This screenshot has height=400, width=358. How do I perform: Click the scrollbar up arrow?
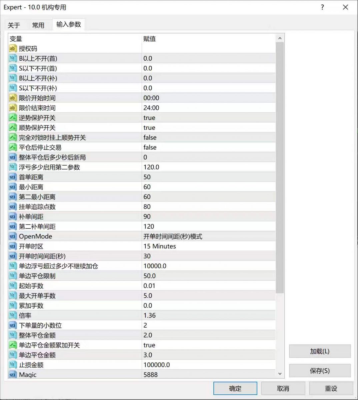pos(280,38)
